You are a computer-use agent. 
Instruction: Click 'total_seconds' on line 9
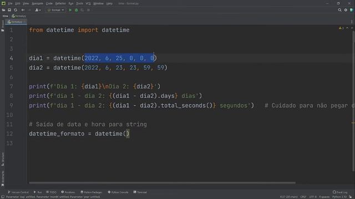click(183, 106)
